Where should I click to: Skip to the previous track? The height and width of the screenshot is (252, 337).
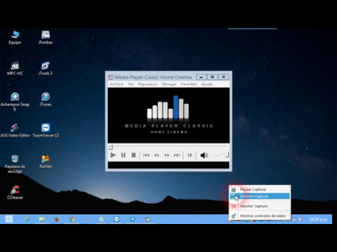[146, 155]
